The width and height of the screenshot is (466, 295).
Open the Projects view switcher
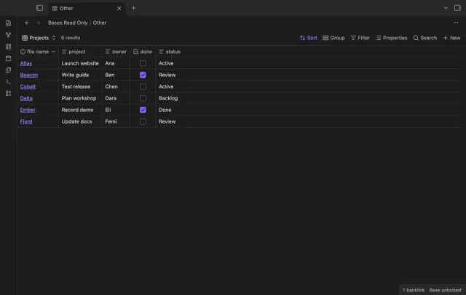39,38
